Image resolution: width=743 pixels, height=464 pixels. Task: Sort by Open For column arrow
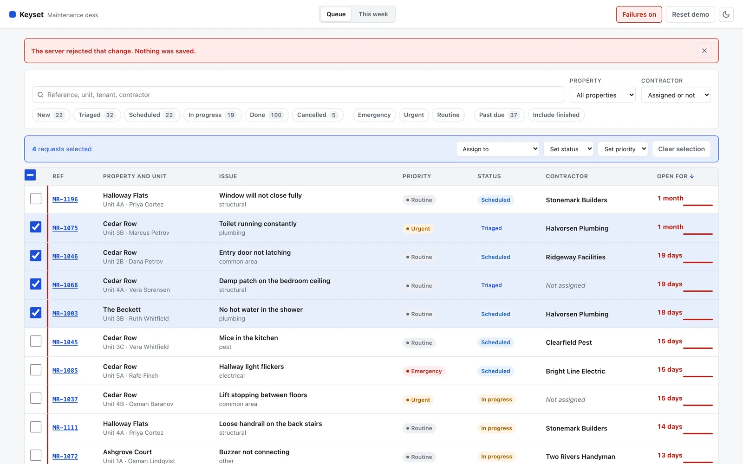click(691, 176)
